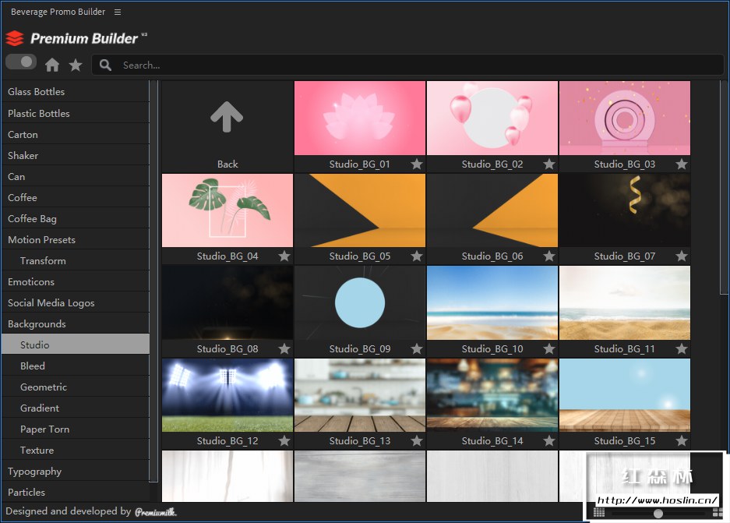The width and height of the screenshot is (730, 523).
Task: Select the Studio_BG_04 monstera leaves thumbnail
Action: [227, 210]
